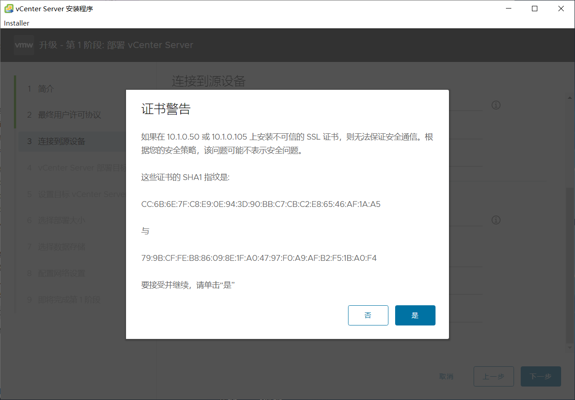Image resolution: width=575 pixels, height=400 pixels.
Task: Click 是 to accept the certificates
Action: tap(415, 315)
